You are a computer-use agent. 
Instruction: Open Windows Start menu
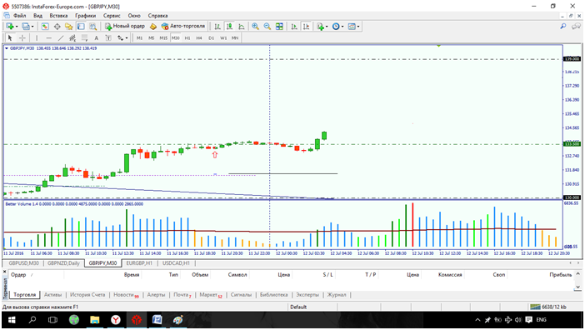[12, 320]
